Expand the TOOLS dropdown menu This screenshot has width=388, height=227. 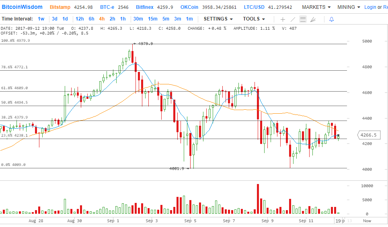click(254, 19)
